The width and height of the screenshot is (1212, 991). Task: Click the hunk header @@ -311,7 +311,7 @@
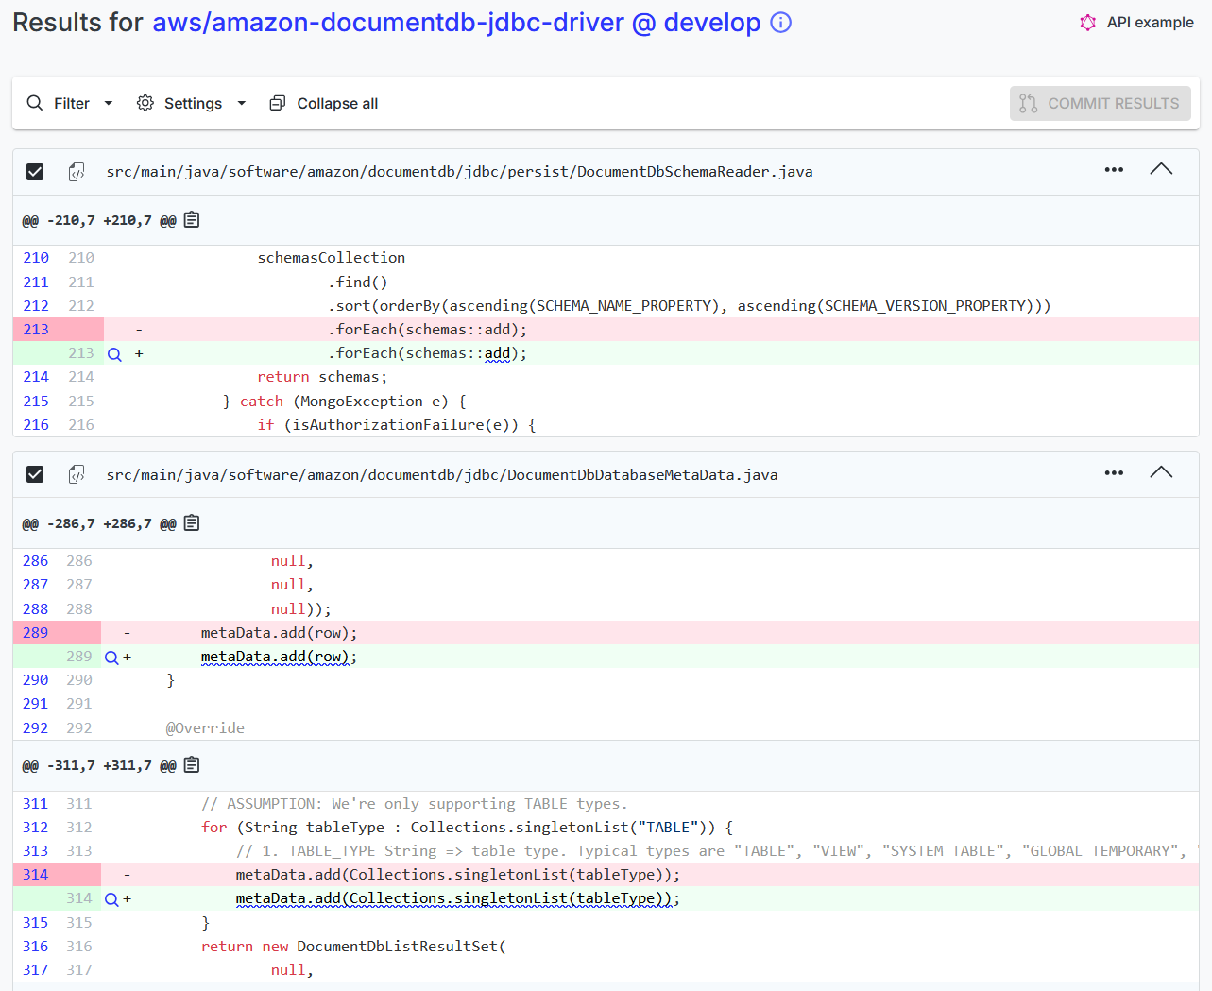[99, 765]
